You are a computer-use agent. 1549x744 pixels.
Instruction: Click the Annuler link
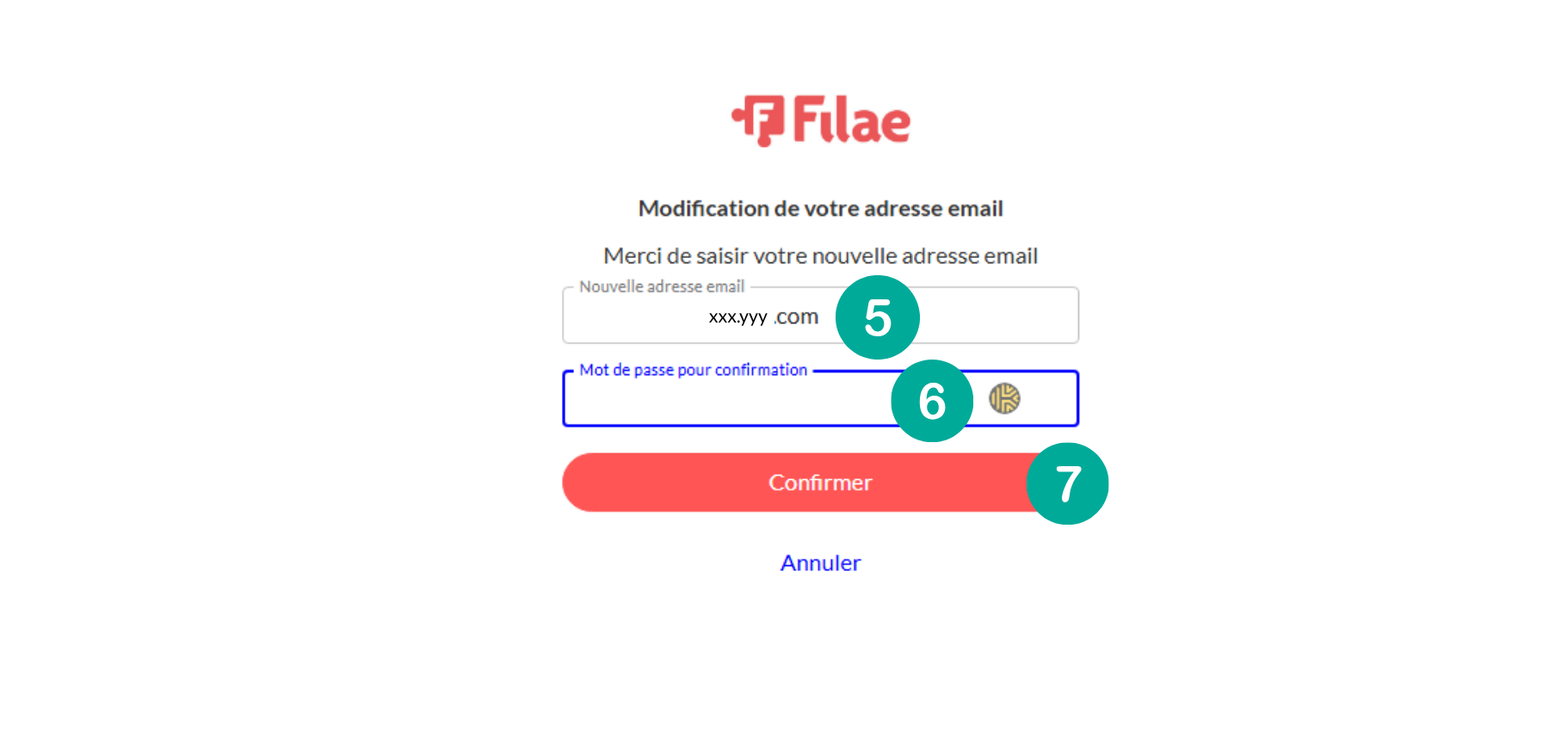[x=820, y=563]
